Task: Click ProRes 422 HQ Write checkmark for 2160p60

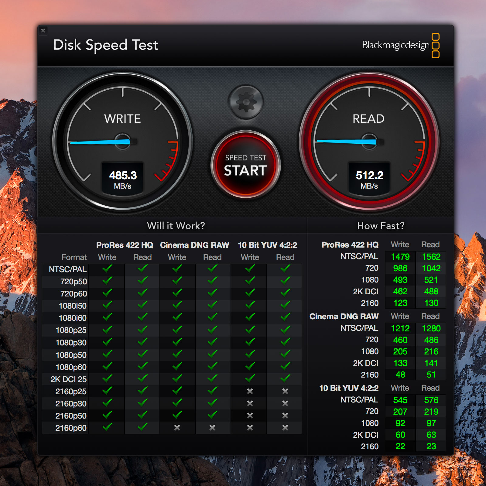Action: 107,427
